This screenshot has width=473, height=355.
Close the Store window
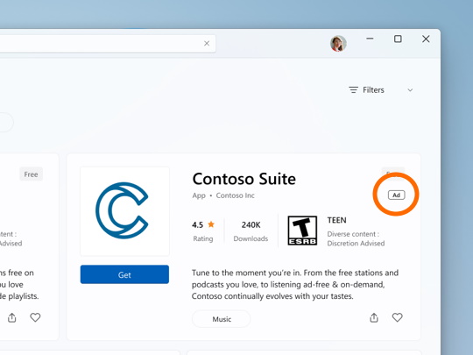click(426, 39)
